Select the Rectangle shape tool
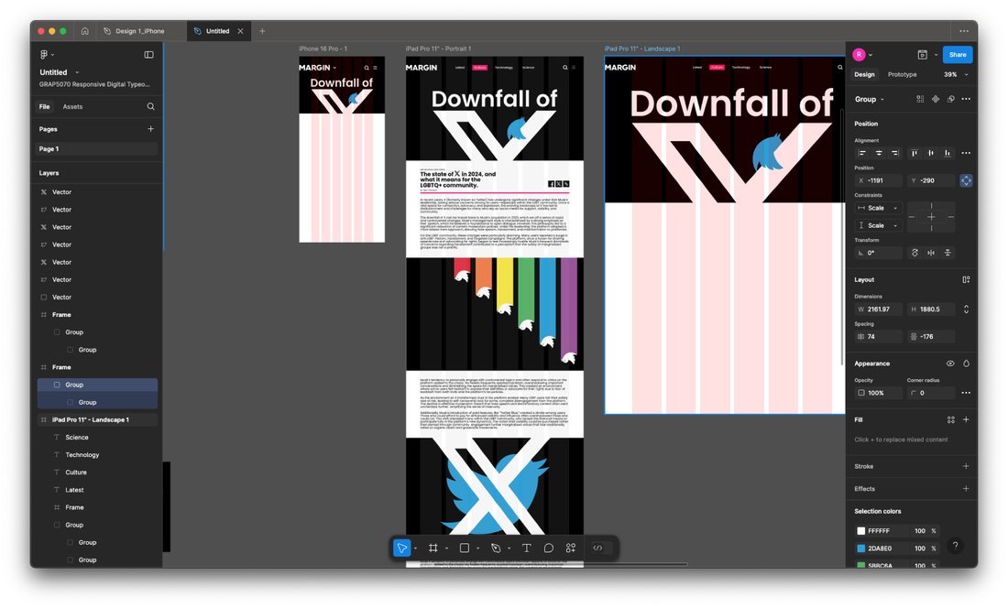 point(465,548)
